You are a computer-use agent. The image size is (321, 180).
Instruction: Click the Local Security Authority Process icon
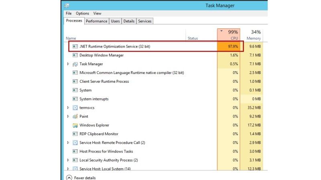point(75,160)
